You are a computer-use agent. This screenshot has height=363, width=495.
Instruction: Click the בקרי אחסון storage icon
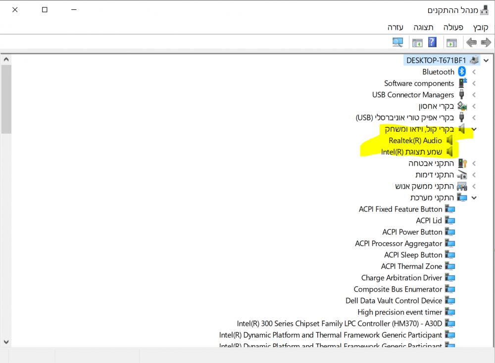462,106
